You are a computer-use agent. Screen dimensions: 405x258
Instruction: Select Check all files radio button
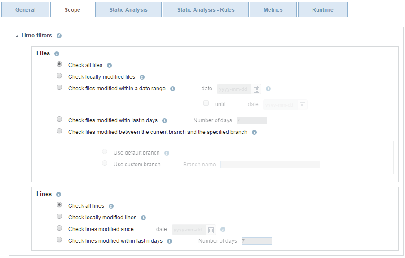pos(59,64)
